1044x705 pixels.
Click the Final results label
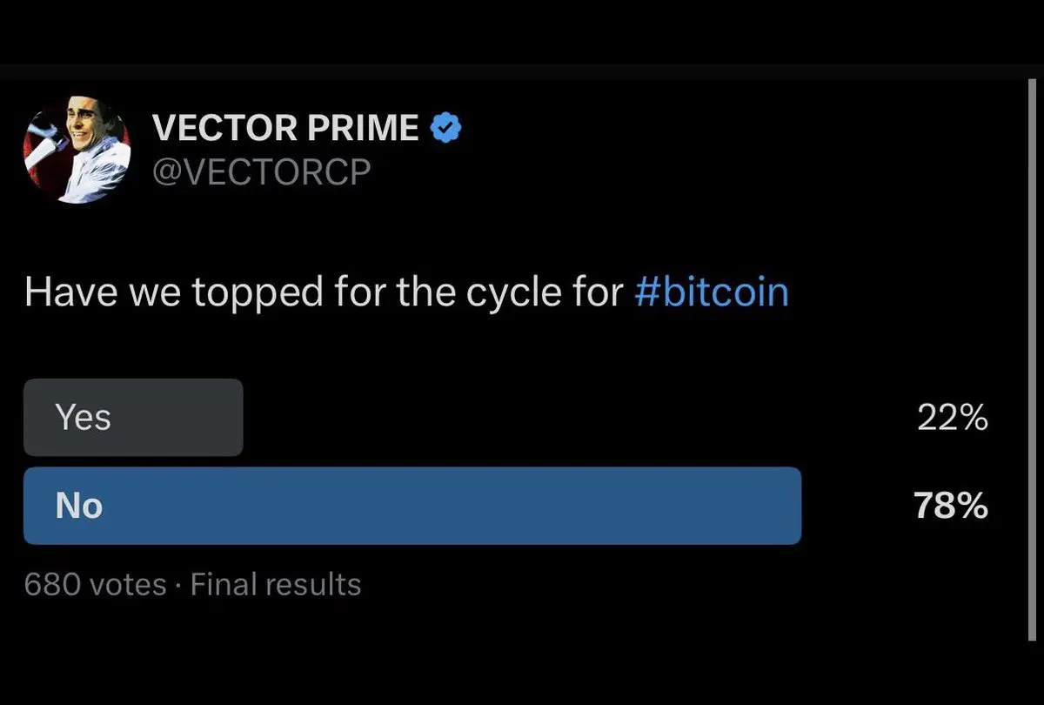tap(276, 584)
